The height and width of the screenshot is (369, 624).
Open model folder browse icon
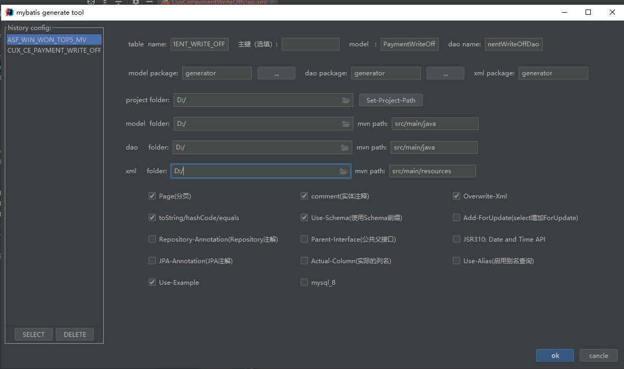pyautogui.click(x=346, y=124)
